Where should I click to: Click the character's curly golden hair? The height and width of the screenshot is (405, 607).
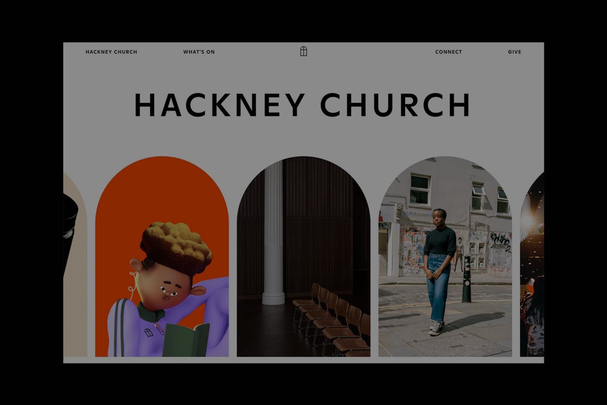176,247
